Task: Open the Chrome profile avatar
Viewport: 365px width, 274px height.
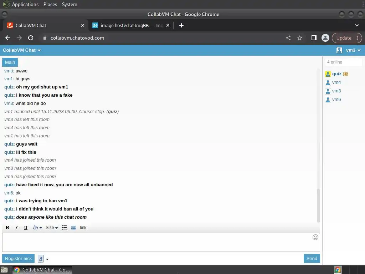Action: [325, 38]
